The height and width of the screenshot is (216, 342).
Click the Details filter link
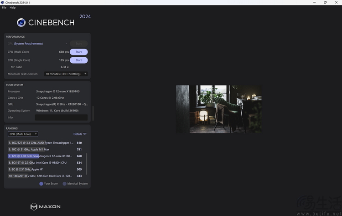(x=78, y=134)
